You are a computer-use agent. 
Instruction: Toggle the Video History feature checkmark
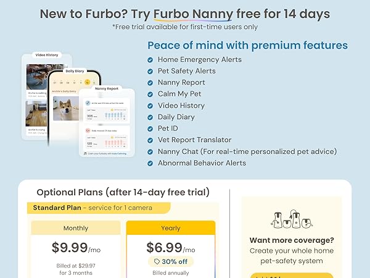coord(150,106)
